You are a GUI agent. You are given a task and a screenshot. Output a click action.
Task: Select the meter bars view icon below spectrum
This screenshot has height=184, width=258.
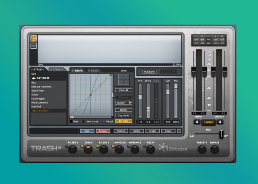click(34, 46)
